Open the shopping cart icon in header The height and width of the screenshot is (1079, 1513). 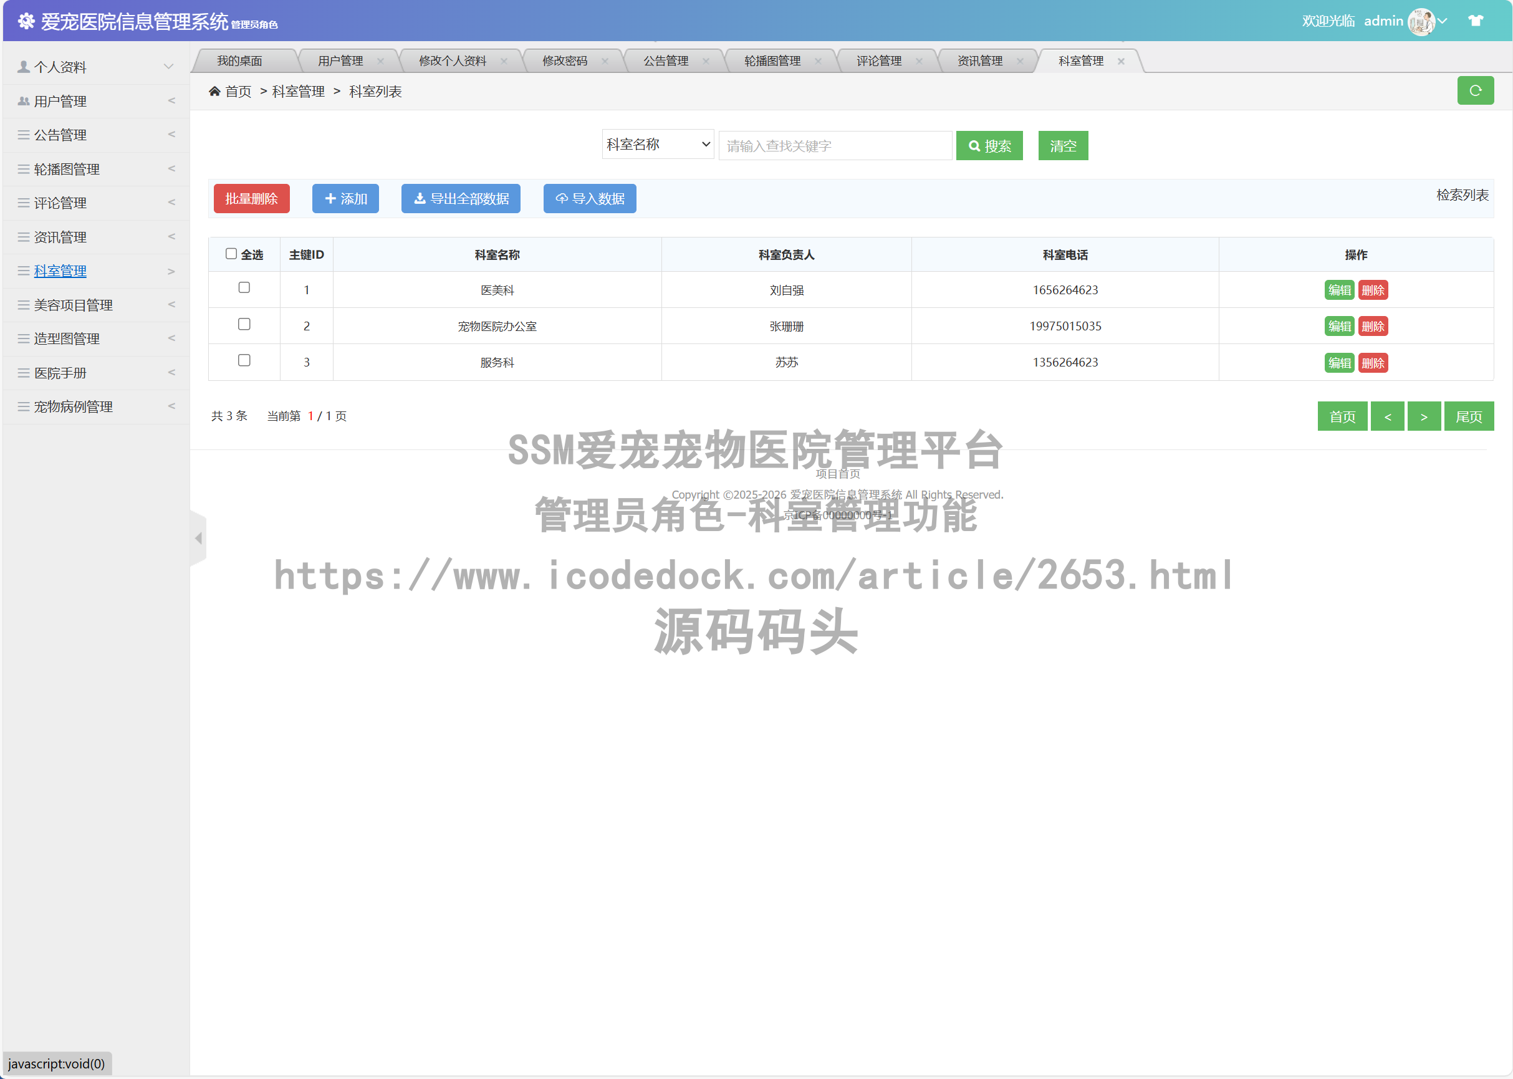(1475, 21)
